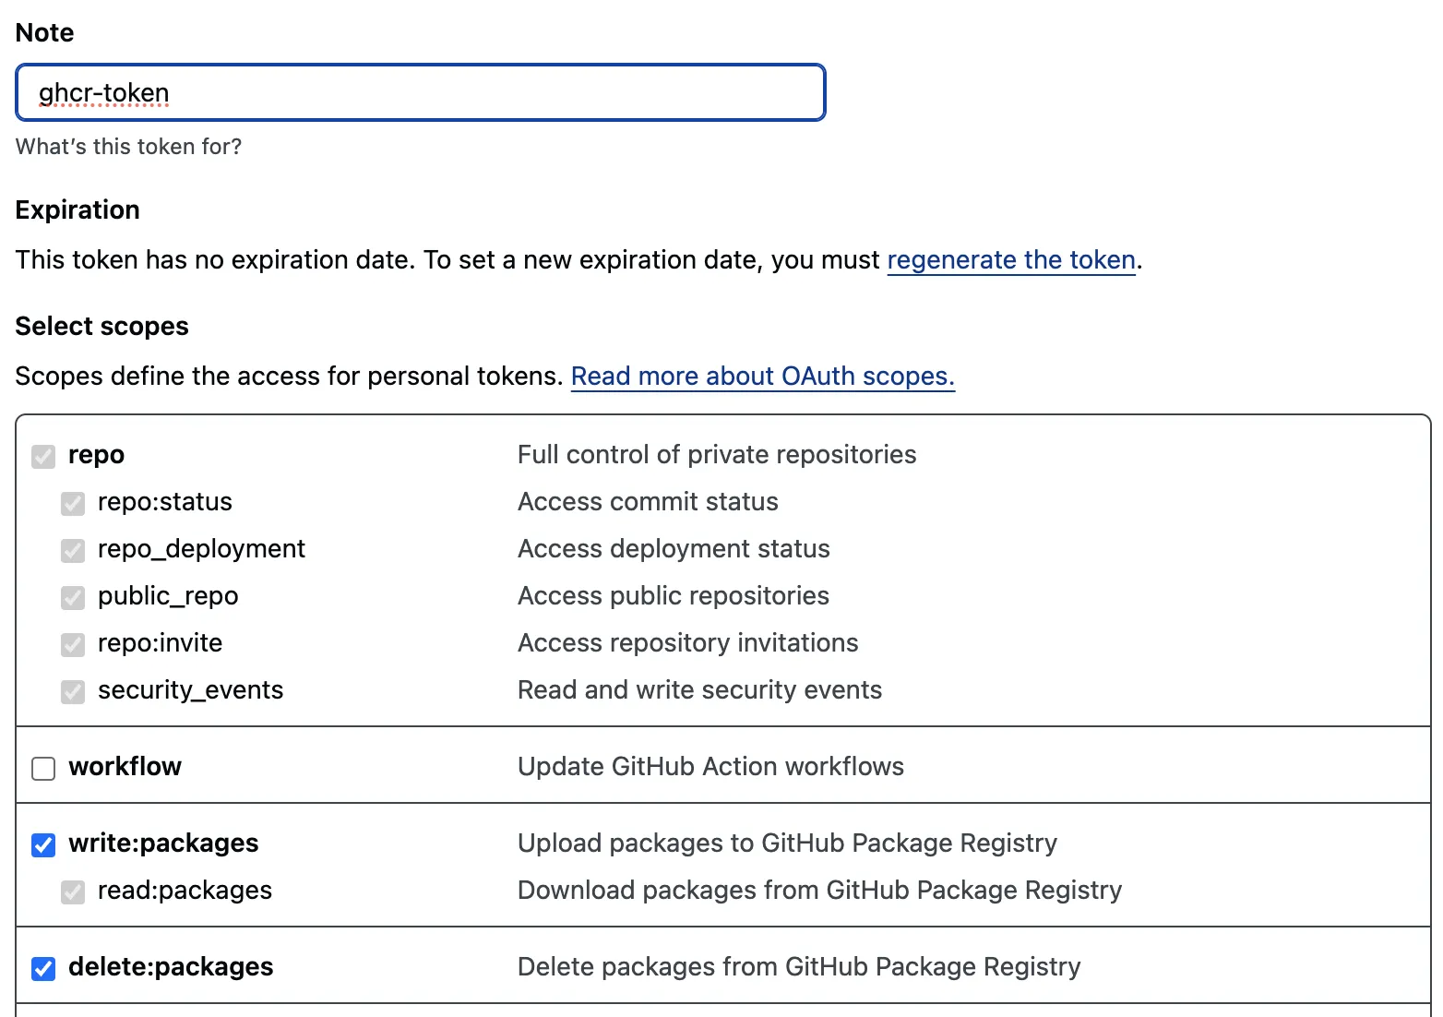This screenshot has width=1443, height=1017.
Task: Click the 'Update GitHub Action workflows' description
Action: click(x=710, y=767)
